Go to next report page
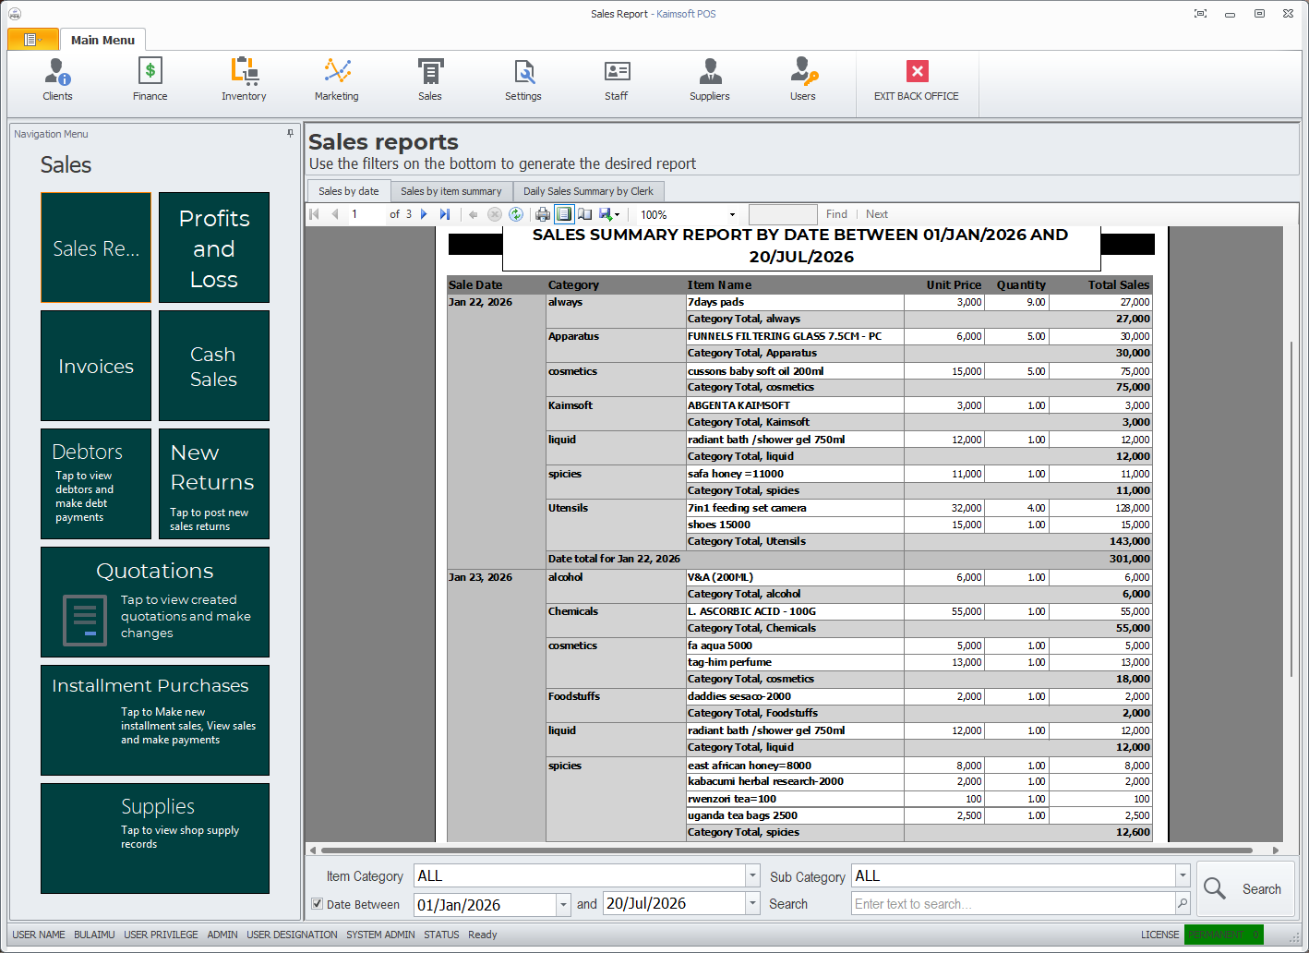Screen dimensions: 1309x953 (424, 214)
